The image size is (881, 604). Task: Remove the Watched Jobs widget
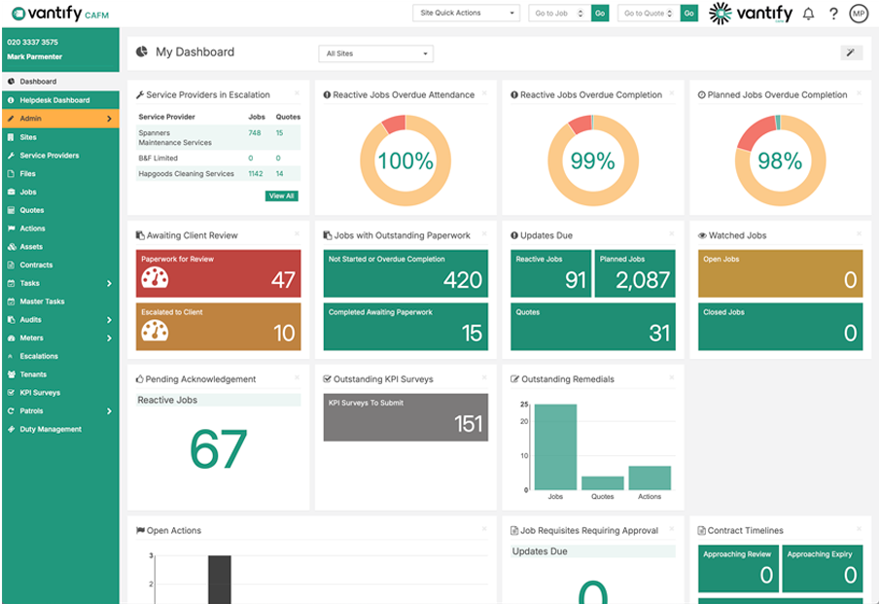858,234
